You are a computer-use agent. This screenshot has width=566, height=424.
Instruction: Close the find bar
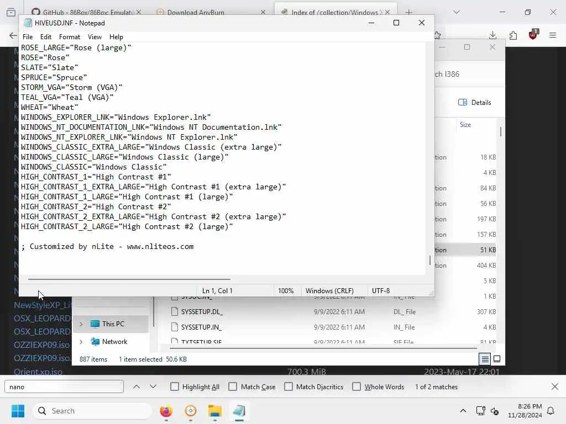pos(555,386)
